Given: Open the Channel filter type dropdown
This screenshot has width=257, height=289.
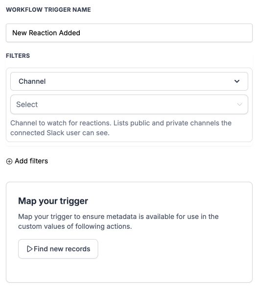Looking at the screenshot, I should pyautogui.click(x=129, y=81).
